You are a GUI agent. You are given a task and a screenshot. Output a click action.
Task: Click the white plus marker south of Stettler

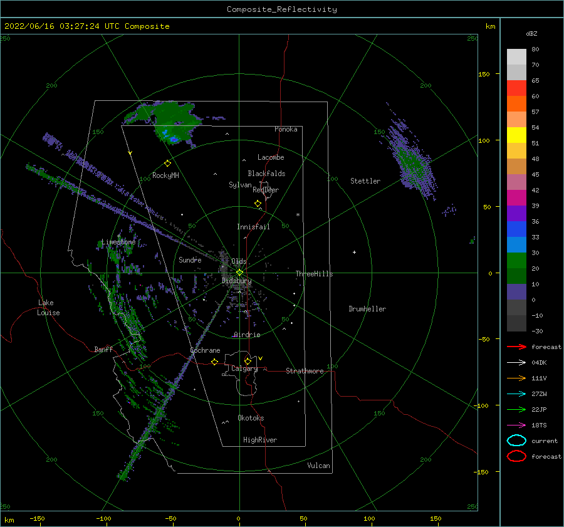(x=354, y=252)
